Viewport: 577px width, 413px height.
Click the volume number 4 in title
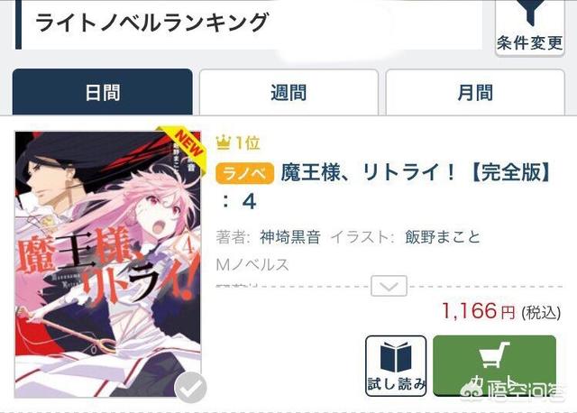pos(249,202)
